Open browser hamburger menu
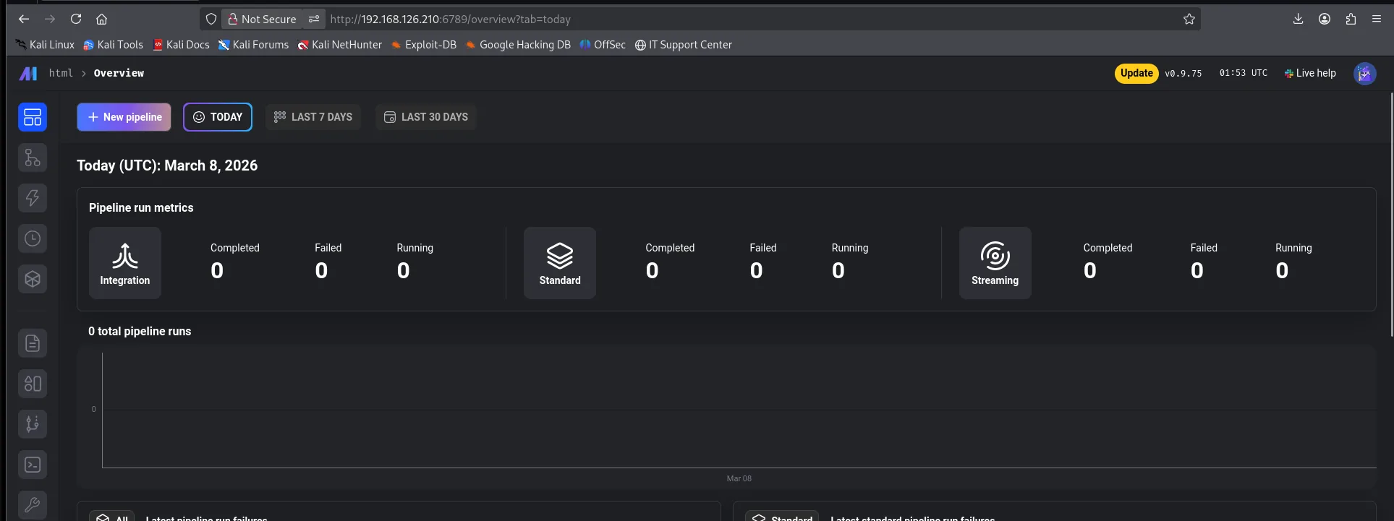This screenshot has height=521, width=1394. [1377, 19]
